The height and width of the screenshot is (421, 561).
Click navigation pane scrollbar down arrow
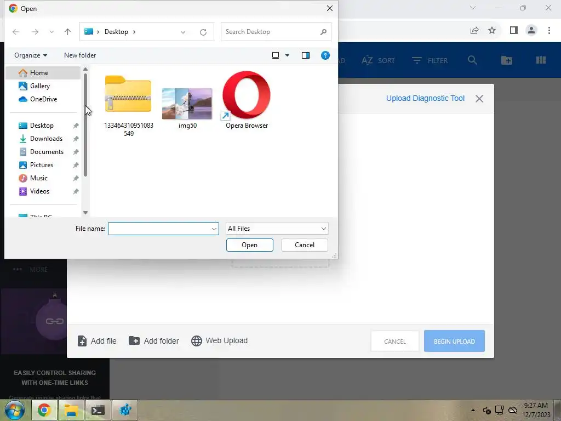[85, 213]
